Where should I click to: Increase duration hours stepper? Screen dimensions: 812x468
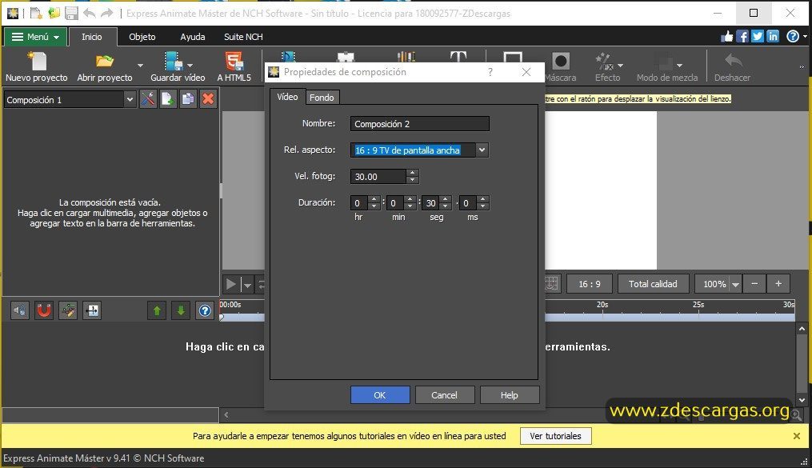point(374,199)
